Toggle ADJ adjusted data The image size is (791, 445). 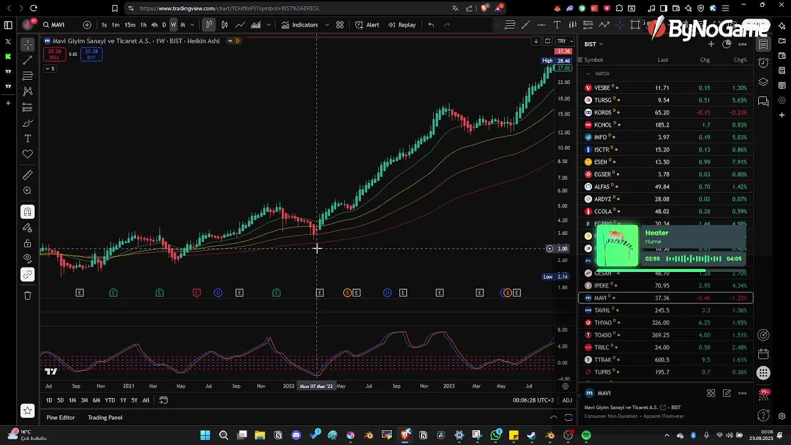(x=567, y=400)
